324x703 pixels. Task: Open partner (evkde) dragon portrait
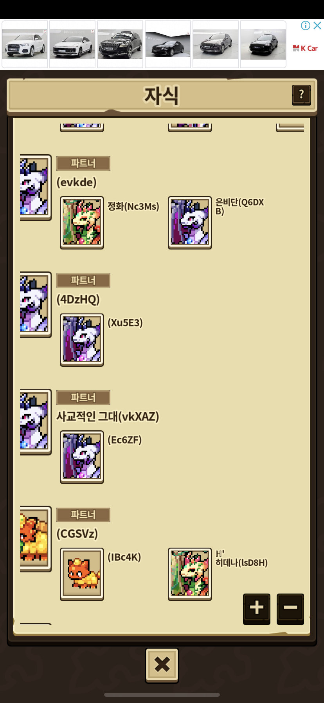click(x=35, y=188)
